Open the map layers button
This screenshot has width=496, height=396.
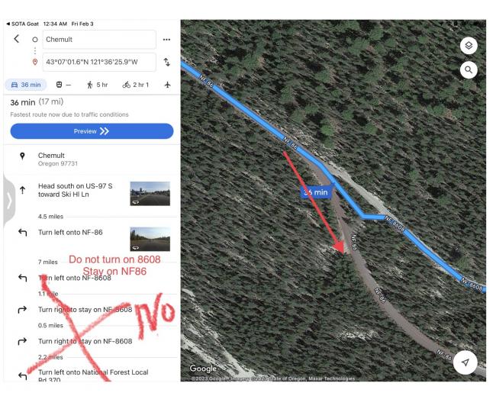pyautogui.click(x=469, y=46)
